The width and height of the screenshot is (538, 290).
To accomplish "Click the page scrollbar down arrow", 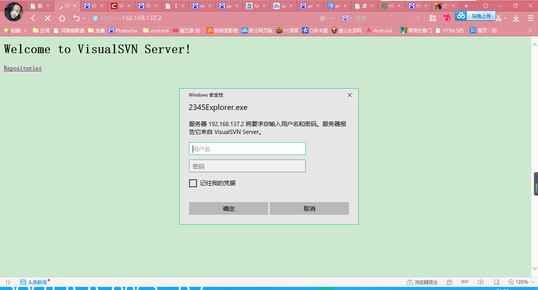I will [534, 268].
